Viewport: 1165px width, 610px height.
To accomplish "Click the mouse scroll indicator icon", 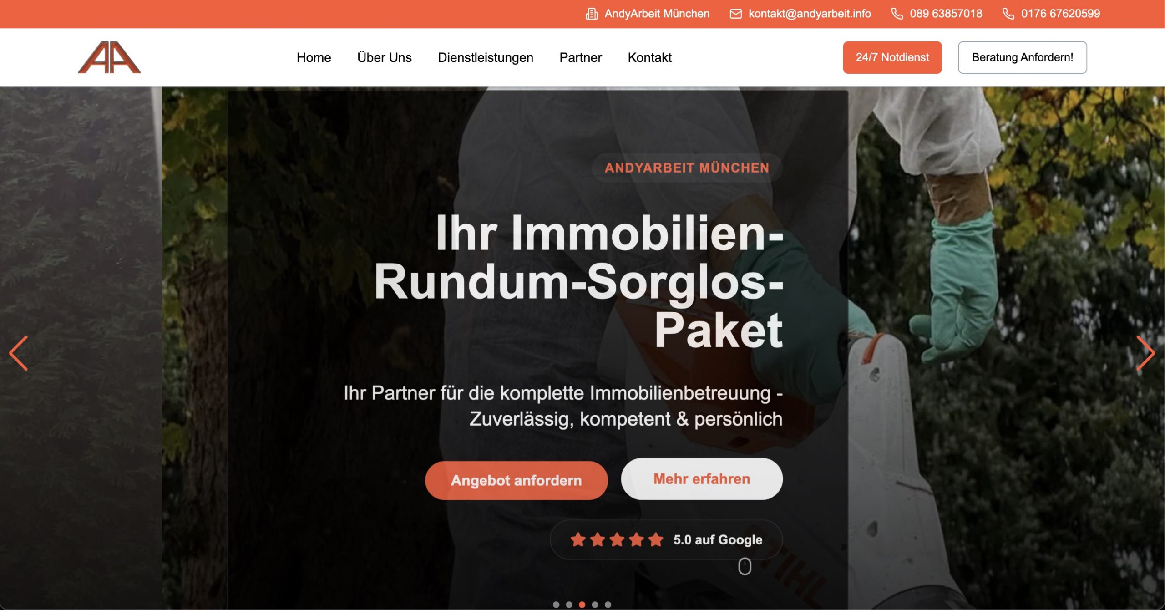I will pos(745,566).
